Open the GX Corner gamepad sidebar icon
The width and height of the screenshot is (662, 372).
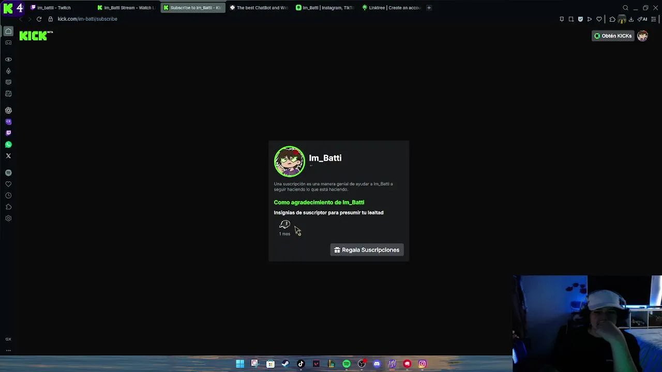tap(8, 43)
